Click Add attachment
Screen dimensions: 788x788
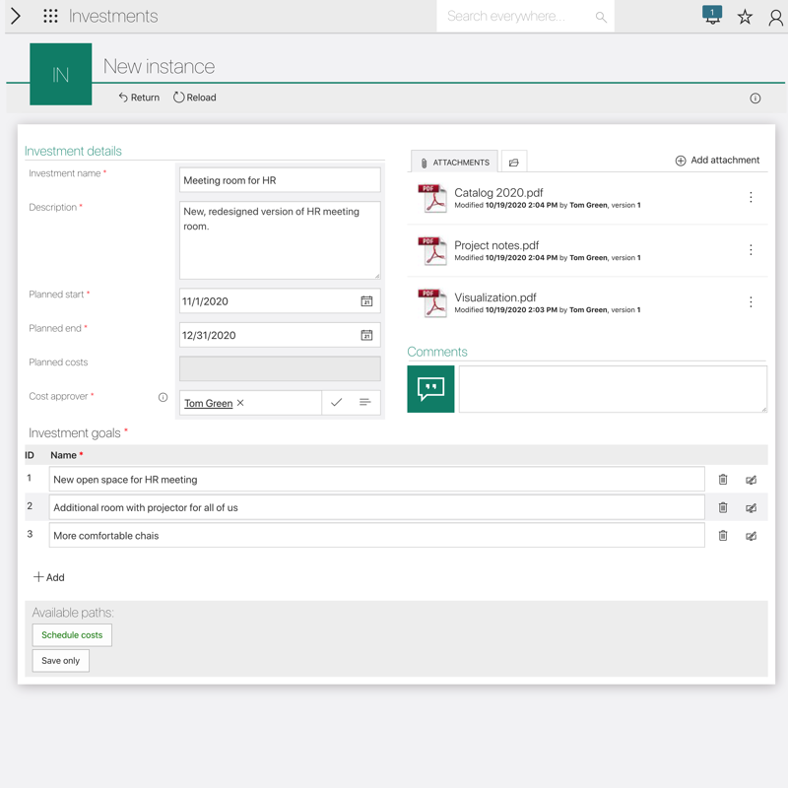point(717,161)
